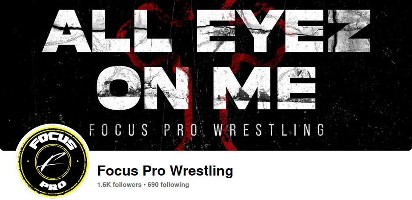Screen dimensions: 412x200
Task: Click the Focus Pro Wrestling page name heading
Action: click(165, 171)
